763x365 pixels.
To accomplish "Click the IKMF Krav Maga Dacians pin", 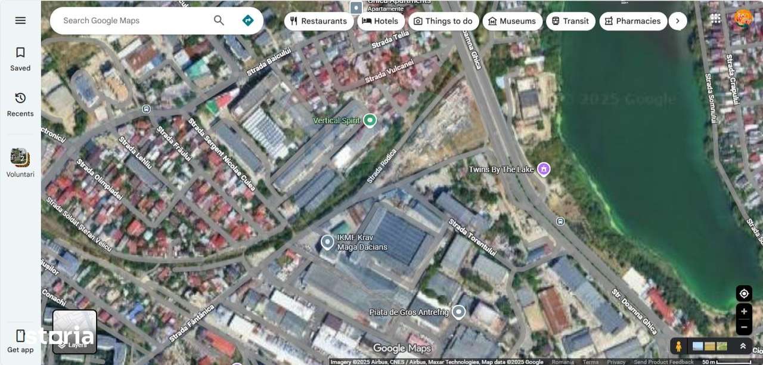I will coord(327,242).
